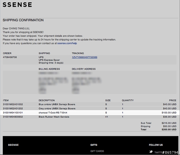Screen dimensions: 180x155
Task: Click Black Rubber Wash Sandals description
Action: point(54,117)
